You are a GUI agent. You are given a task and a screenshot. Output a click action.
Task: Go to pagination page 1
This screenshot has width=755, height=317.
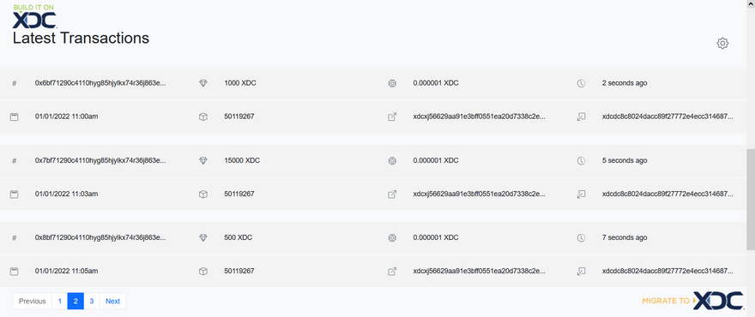coord(60,301)
